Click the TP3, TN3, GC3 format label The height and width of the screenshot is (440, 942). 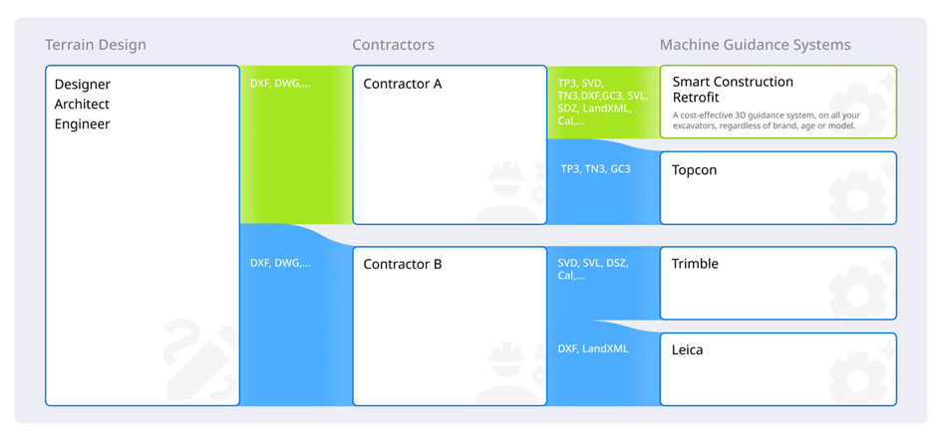tap(595, 169)
